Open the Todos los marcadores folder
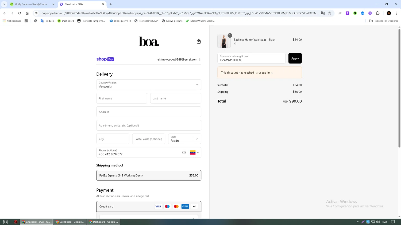Viewport: 401px width, 225px height. pyautogui.click(x=384, y=21)
